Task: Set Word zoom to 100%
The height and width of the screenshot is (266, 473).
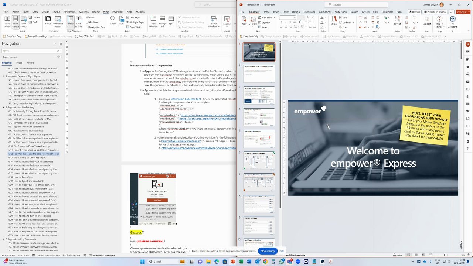Action: pos(121,20)
